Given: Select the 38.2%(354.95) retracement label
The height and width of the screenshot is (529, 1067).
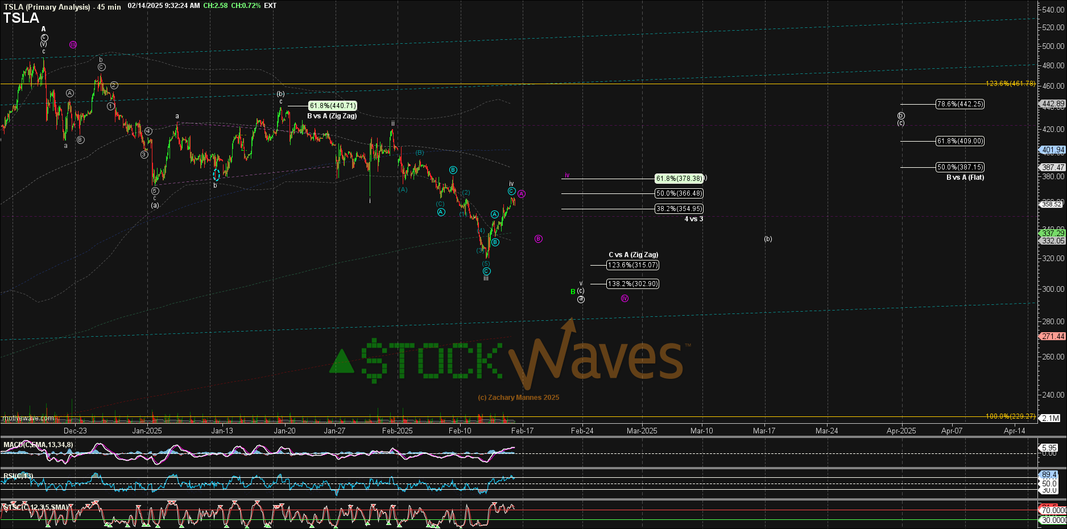Looking at the screenshot, I should (x=679, y=209).
